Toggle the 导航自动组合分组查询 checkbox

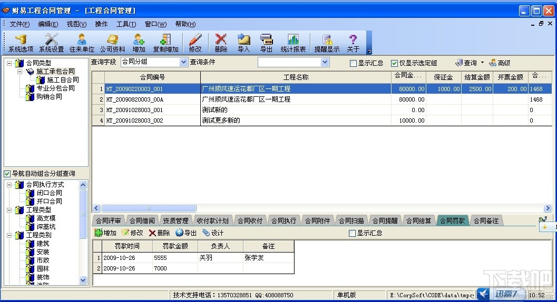click(7, 174)
